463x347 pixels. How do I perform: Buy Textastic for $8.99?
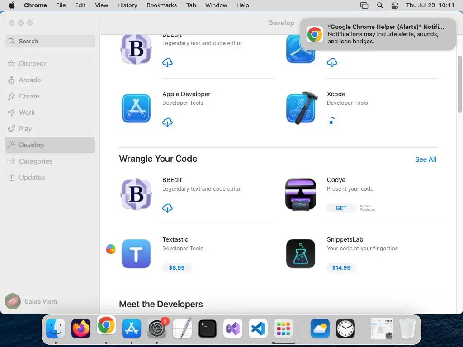(177, 267)
